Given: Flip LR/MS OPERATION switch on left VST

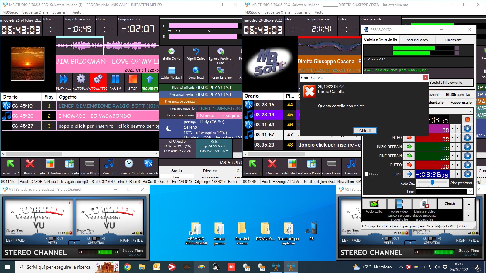Looking at the screenshot, I should tap(96, 238).
